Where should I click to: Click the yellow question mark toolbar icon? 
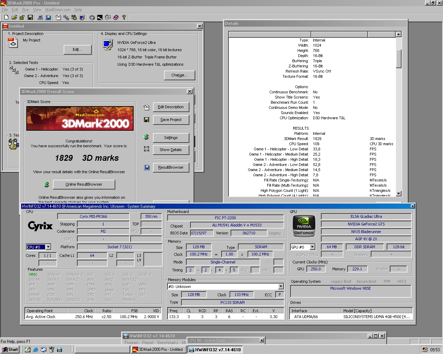124,17
